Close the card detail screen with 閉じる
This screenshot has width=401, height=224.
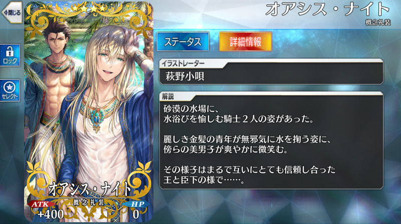(11, 12)
